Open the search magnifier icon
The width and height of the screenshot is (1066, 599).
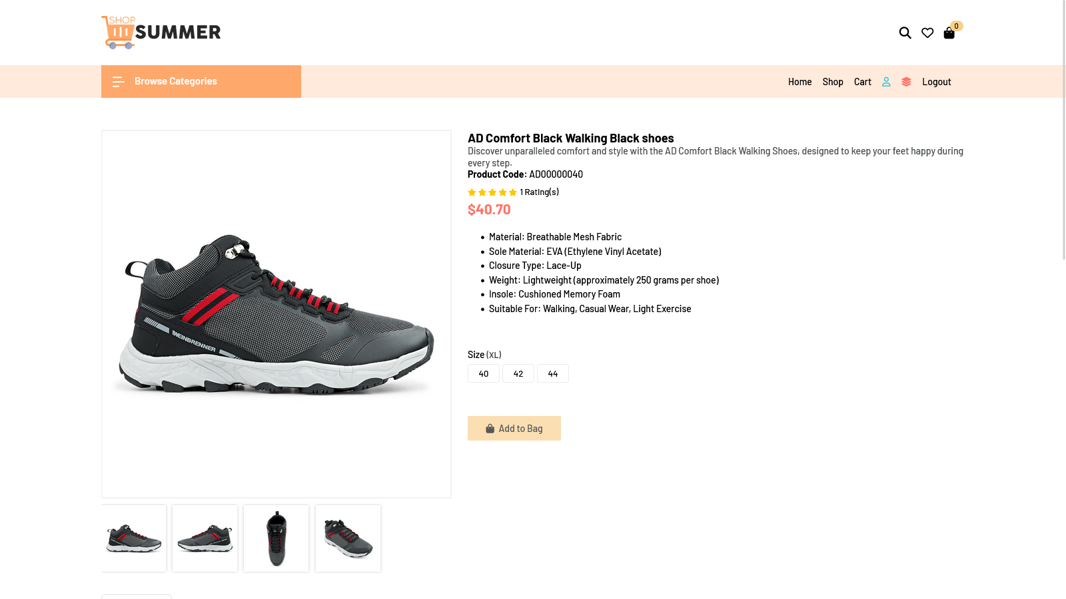[905, 33]
